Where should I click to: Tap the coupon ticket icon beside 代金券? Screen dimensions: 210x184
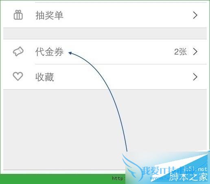(18, 51)
